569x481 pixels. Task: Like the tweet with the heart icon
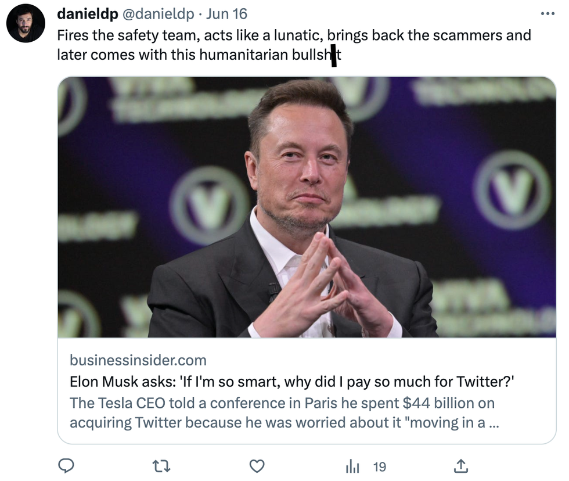(x=257, y=466)
